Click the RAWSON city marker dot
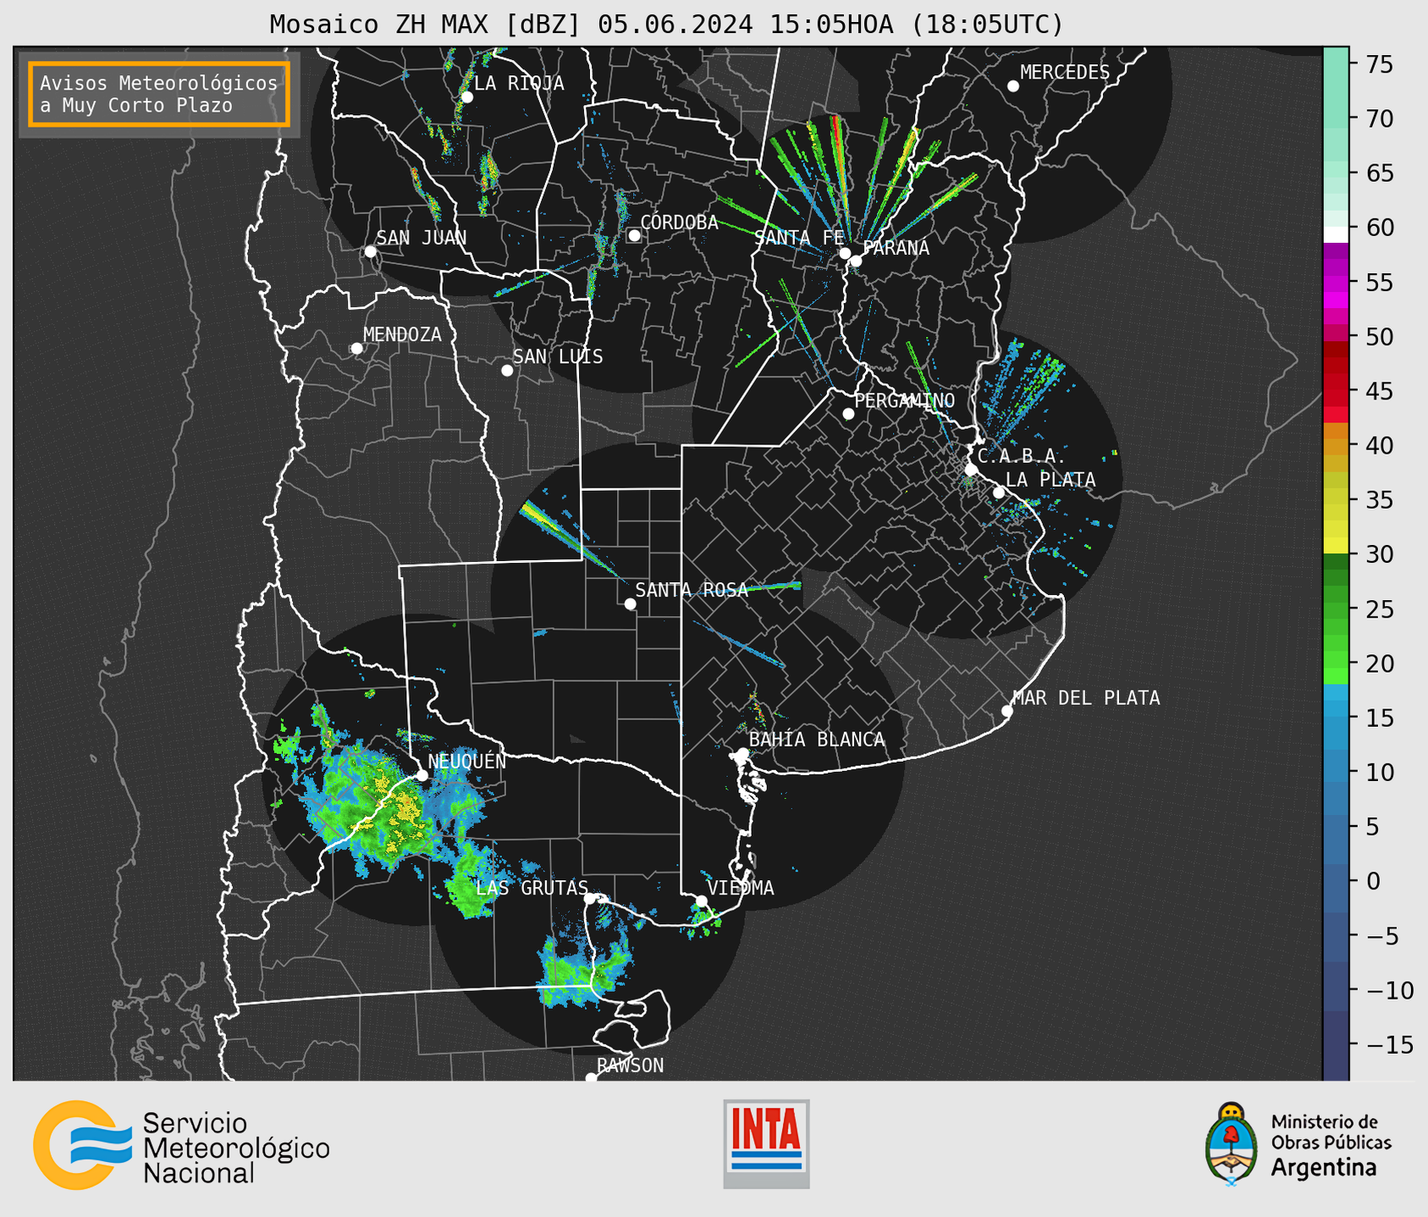The height and width of the screenshot is (1217, 1428). pos(591,1078)
